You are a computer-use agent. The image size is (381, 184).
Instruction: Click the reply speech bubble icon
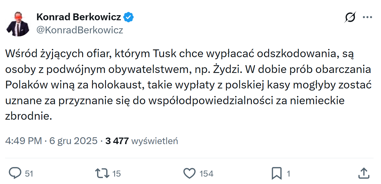(15, 173)
